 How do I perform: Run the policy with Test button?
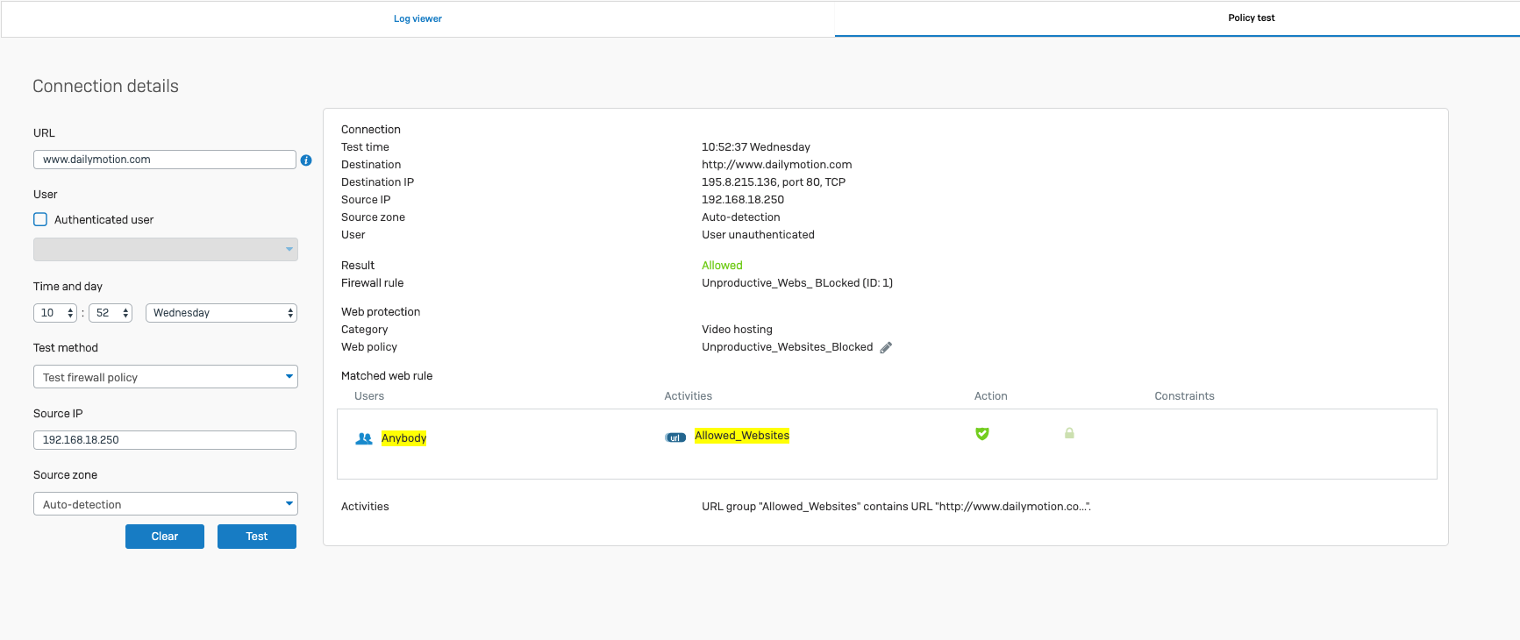256,537
